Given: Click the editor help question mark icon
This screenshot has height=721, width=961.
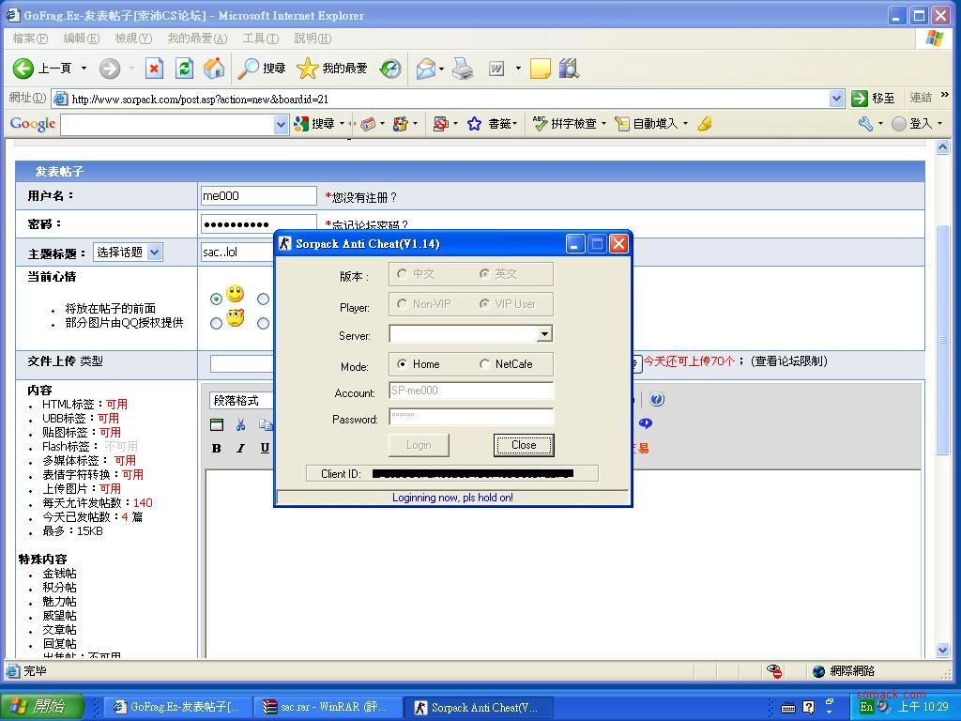Looking at the screenshot, I should tap(657, 399).
